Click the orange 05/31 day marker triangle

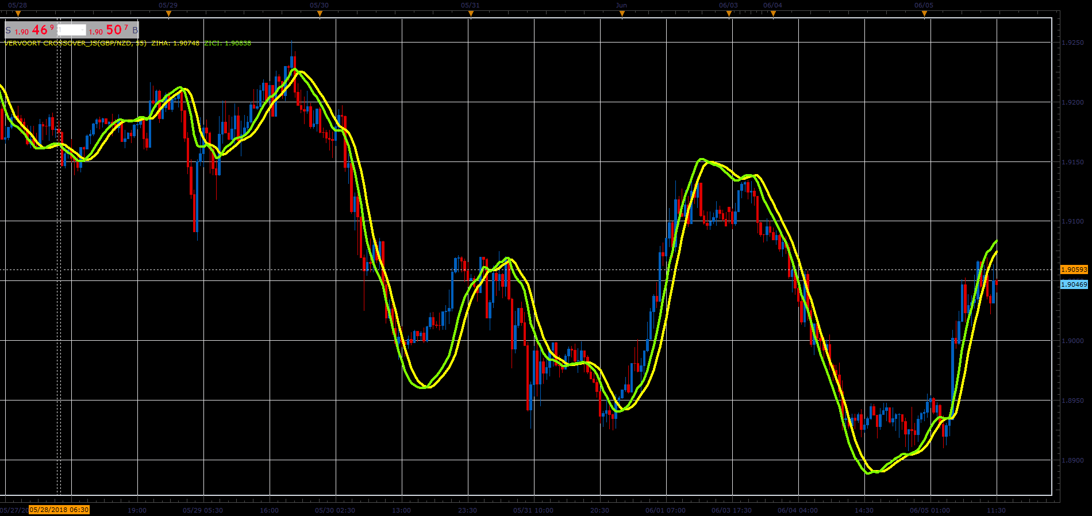471,14
